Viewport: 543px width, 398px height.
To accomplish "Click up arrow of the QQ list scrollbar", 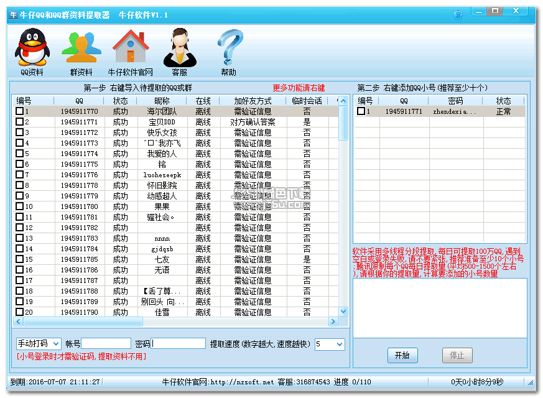I will 343,101.
